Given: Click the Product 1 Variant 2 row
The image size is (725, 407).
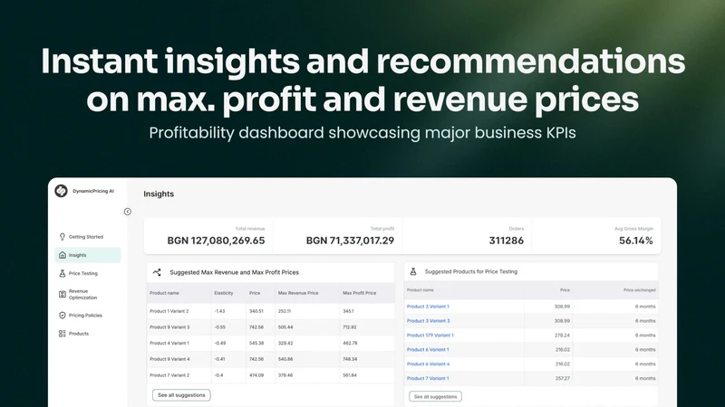Looking at the screenshot, I should (x=270, y=311).
